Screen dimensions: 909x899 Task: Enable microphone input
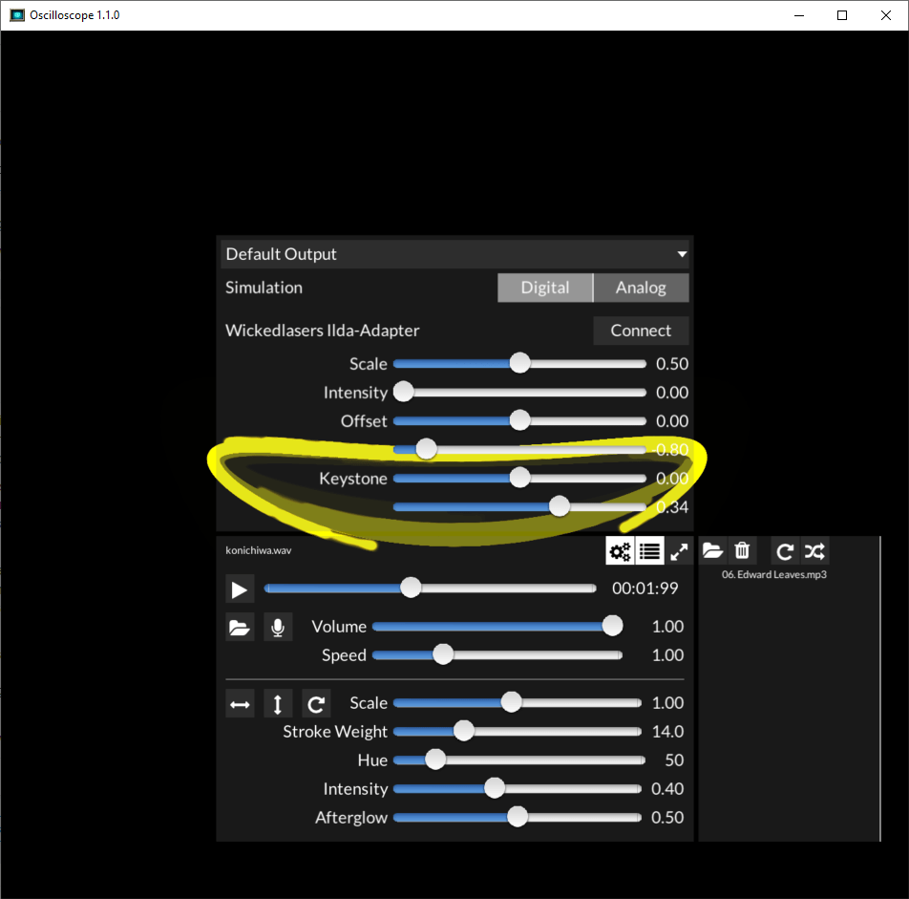[x=278, y=627]
